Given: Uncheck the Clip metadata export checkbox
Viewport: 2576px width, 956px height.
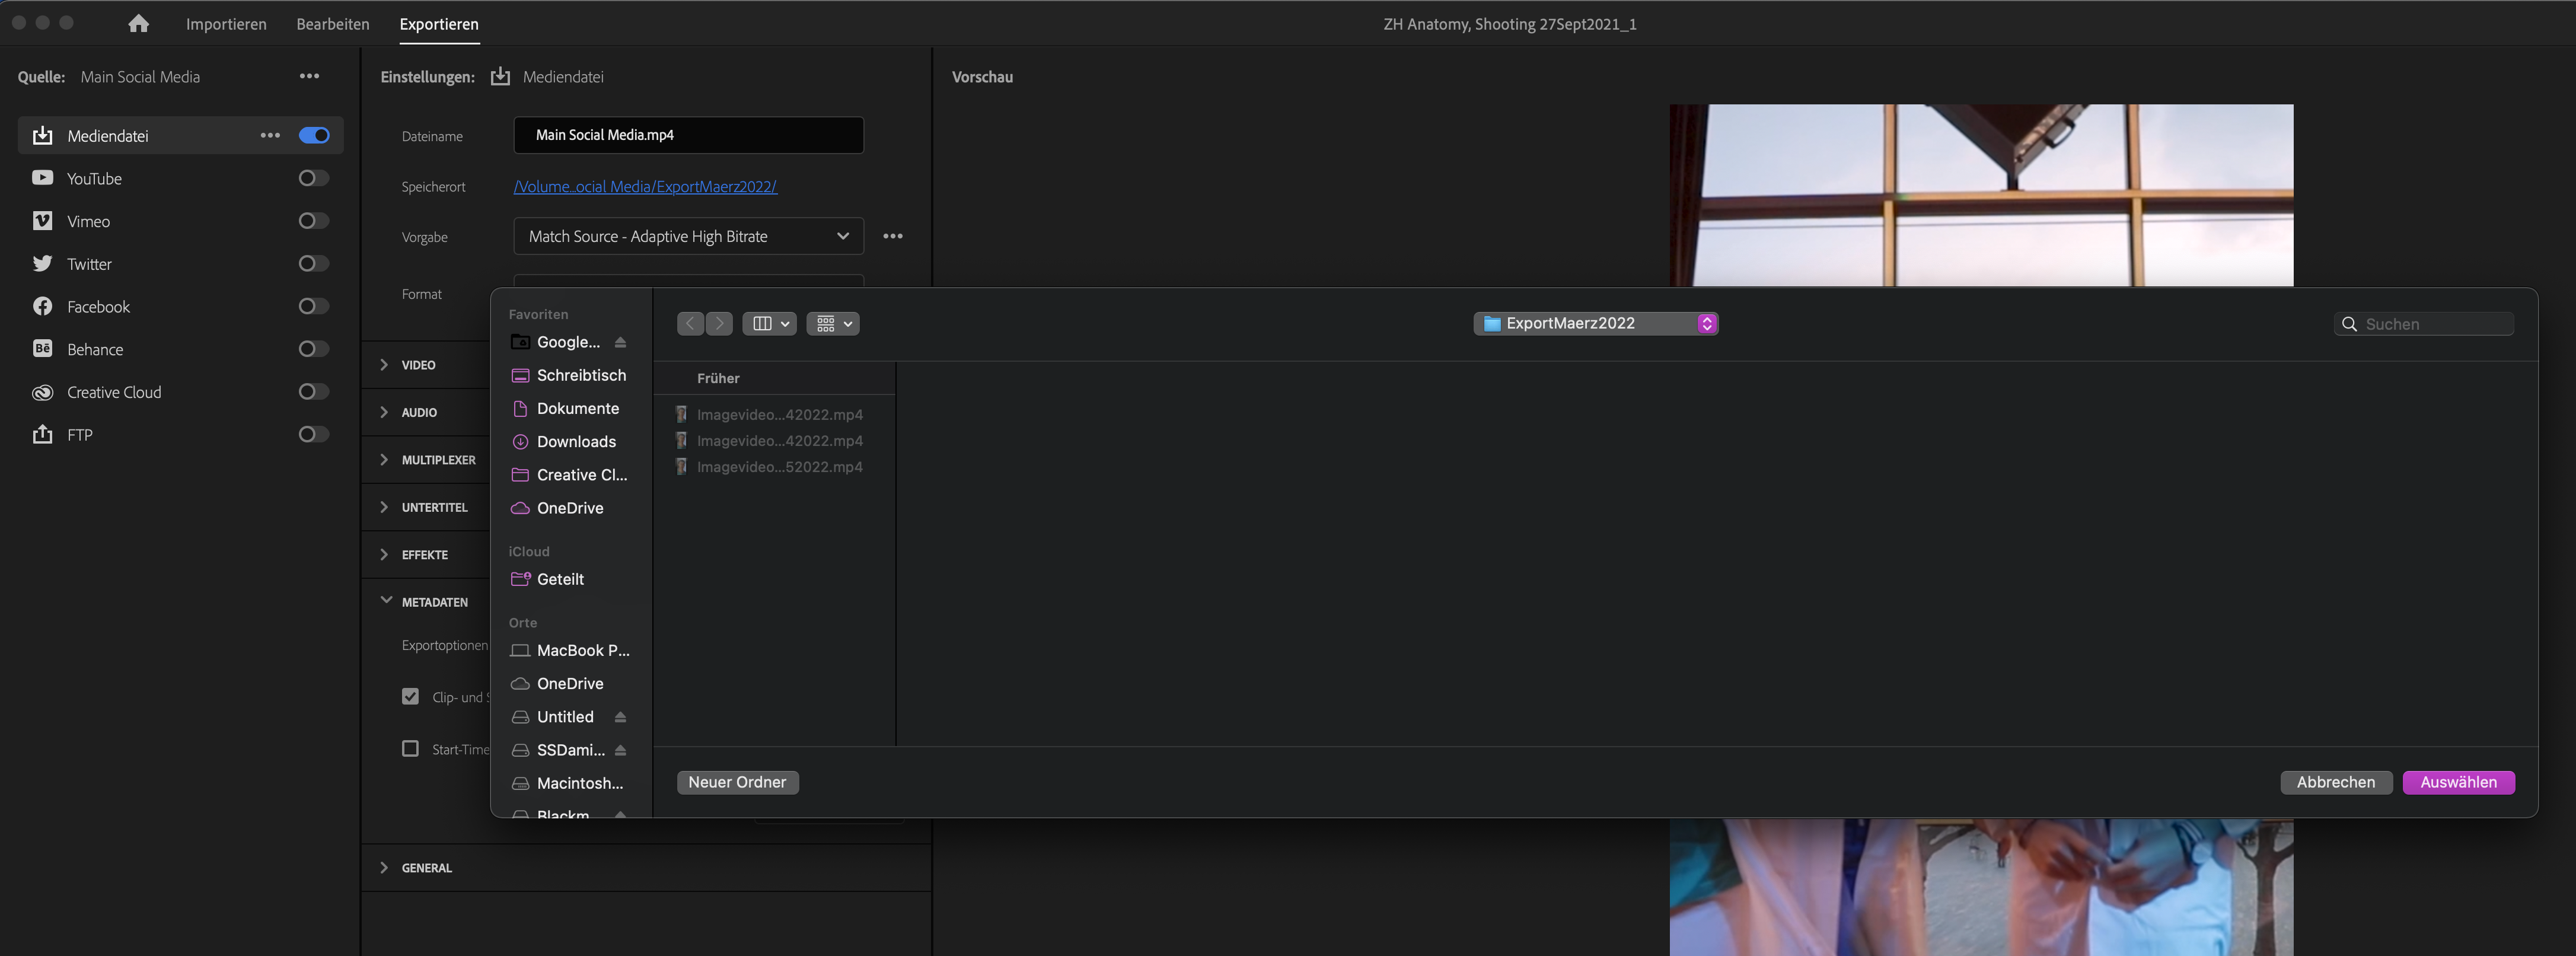Looking at the screenshot, I should tap(410, 696).
